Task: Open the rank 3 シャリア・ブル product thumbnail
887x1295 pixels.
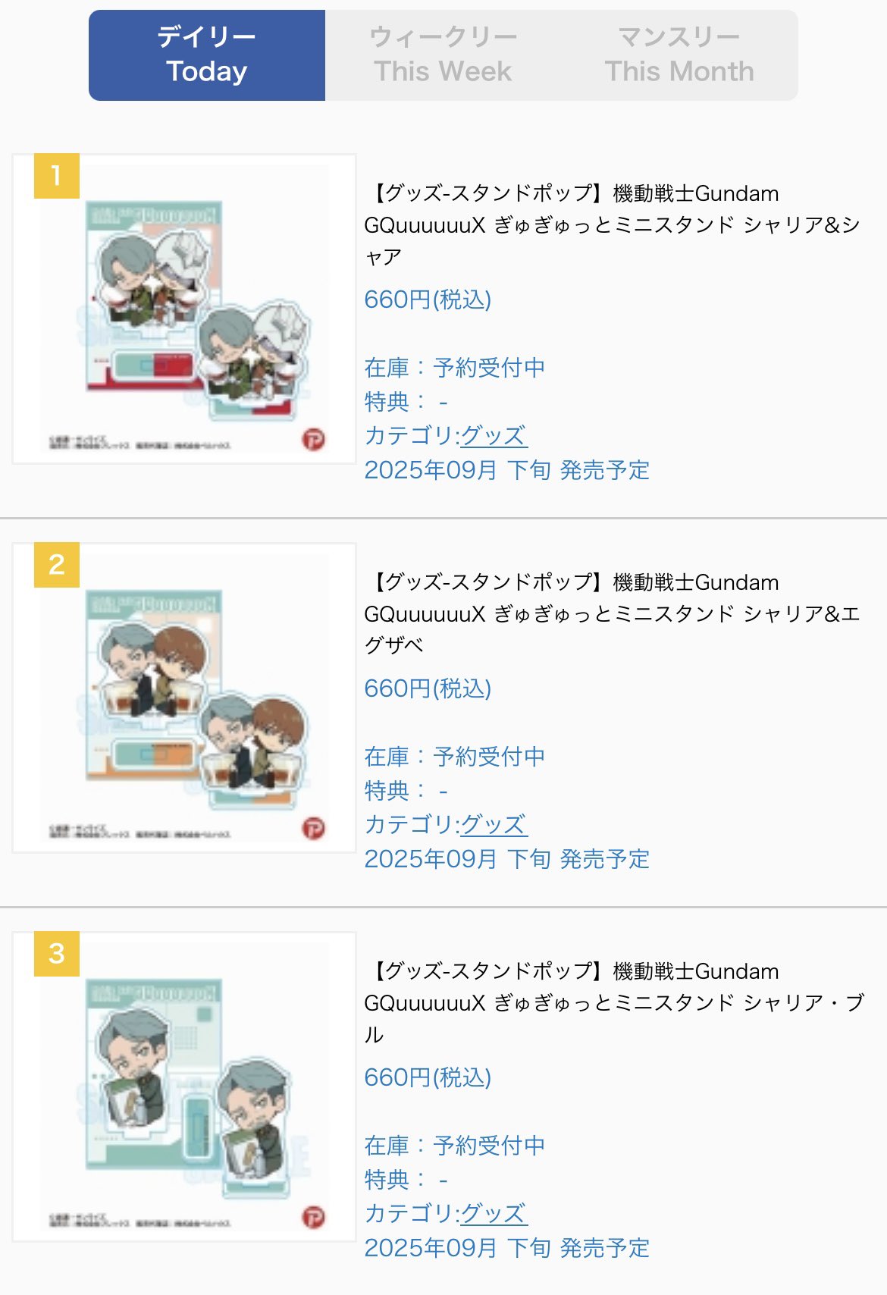Action: pos(184,1087)
